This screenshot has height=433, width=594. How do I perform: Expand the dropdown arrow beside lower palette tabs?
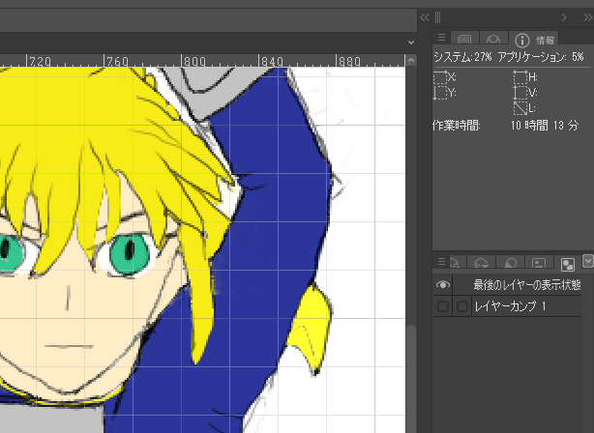click(587, 261)
